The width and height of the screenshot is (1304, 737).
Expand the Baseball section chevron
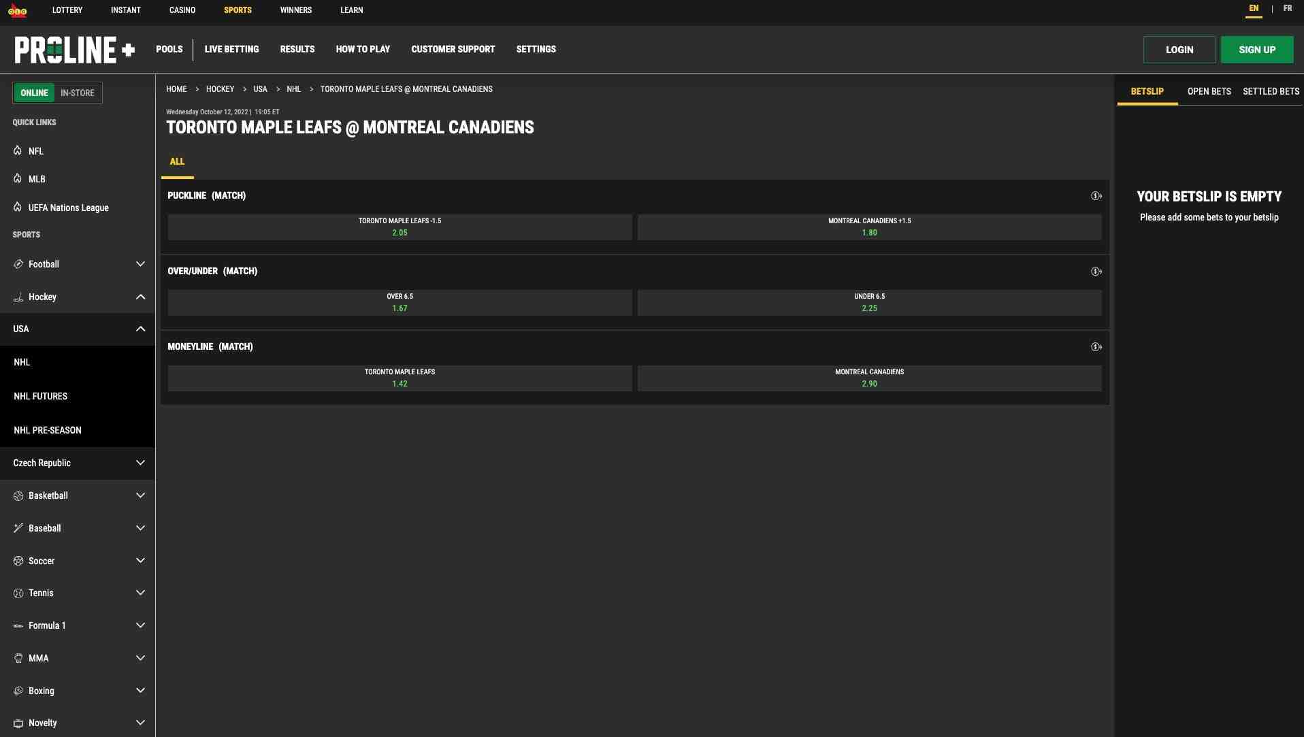pos(140,528)
